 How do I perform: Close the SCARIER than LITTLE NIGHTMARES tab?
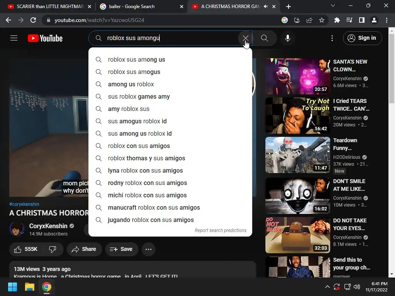click(89, 7)
